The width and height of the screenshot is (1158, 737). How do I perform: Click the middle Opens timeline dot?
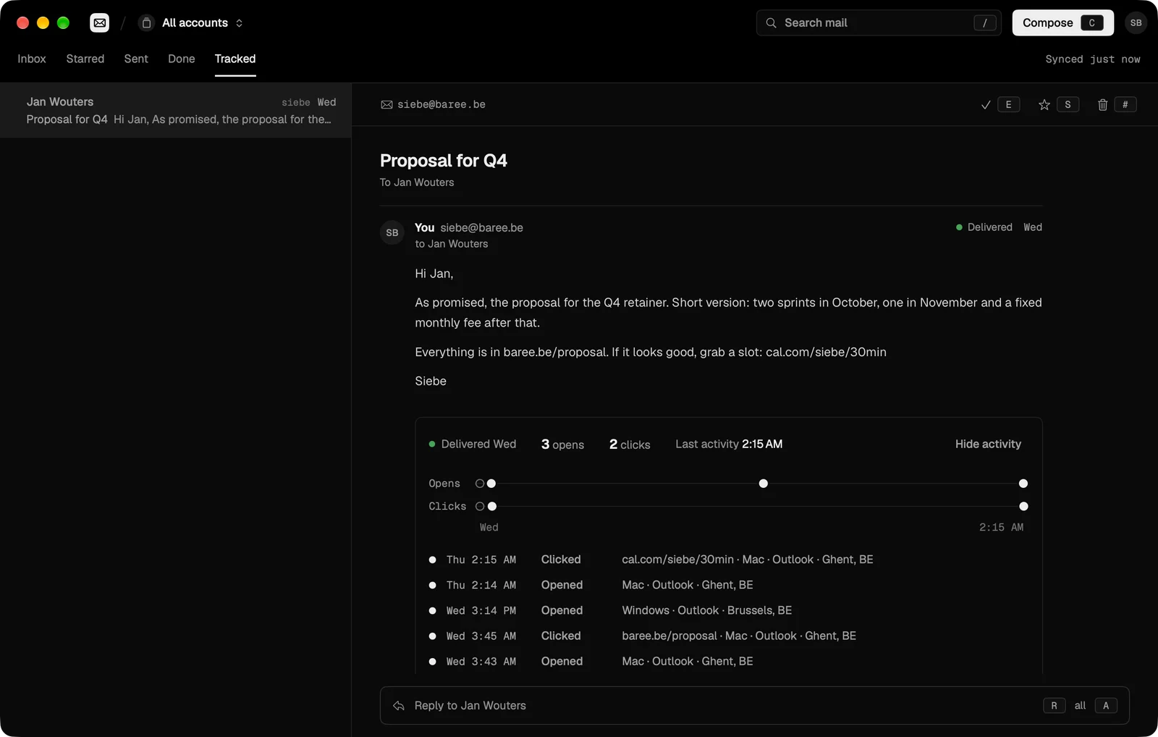pos(763,484)
